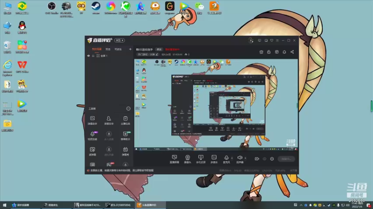Click the live preview canvas
This screenshot has width=373, height=209.
(x=216, y=105)
